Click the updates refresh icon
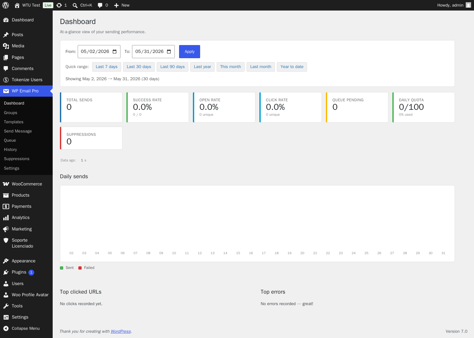The height and width of the screenshot is (338, 474). pos(59,5)
